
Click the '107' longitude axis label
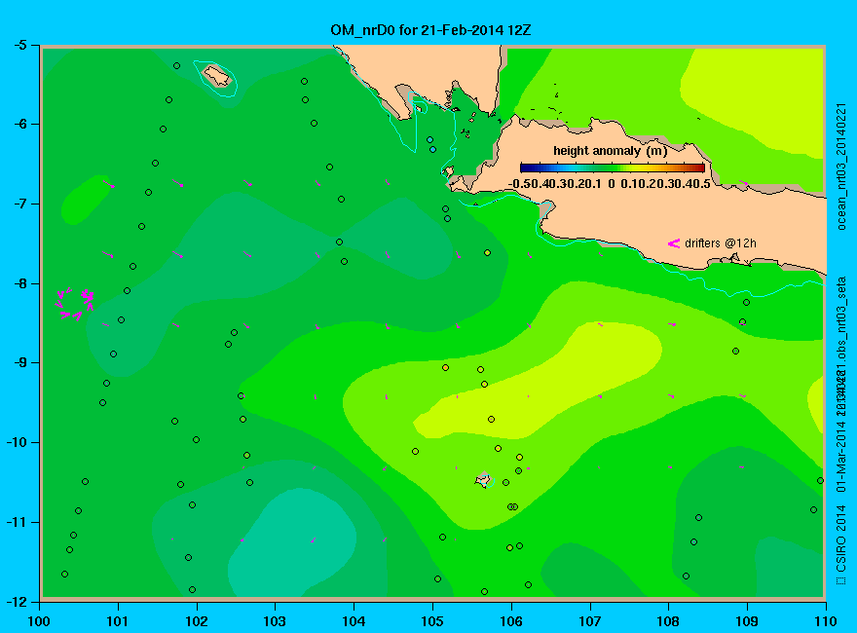tap(590, 621)
